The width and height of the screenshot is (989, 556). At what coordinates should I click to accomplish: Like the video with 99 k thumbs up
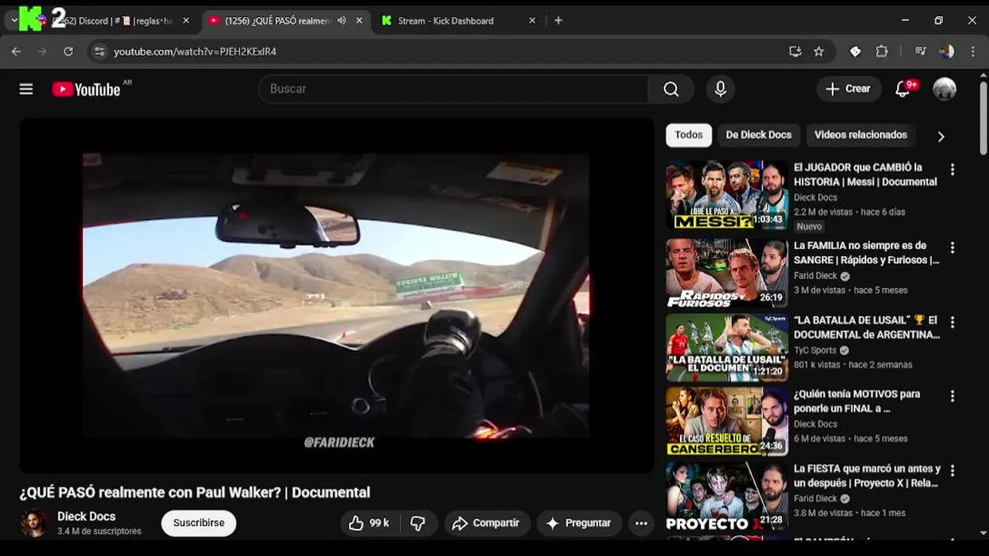click(x=368, y=523)
